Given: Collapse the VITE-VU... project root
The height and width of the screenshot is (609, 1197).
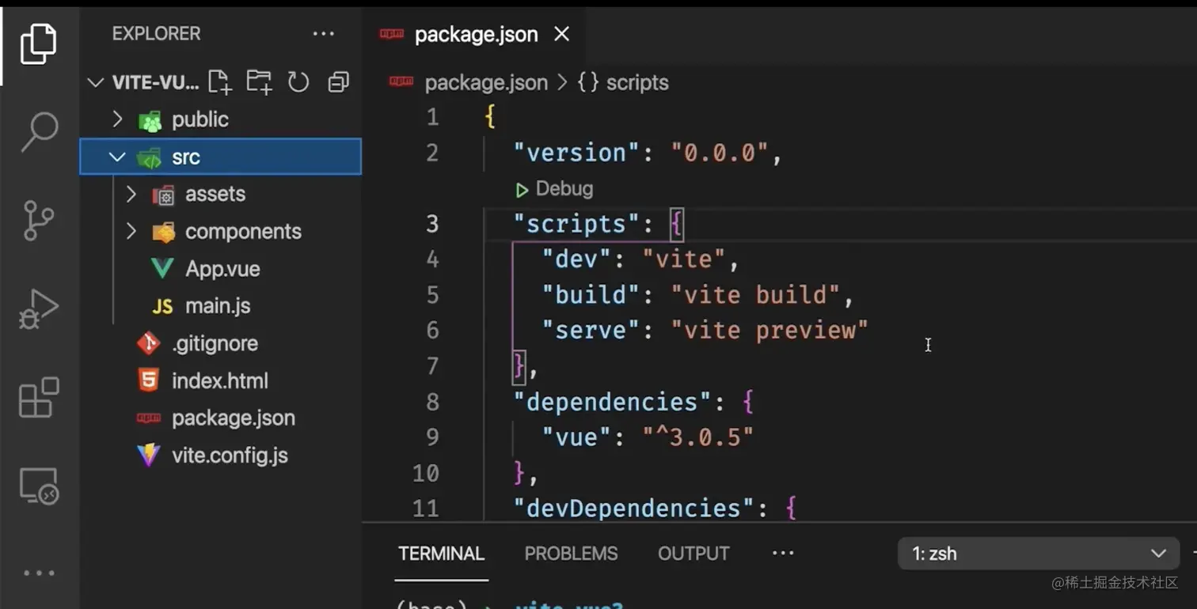Looking at the screenshot, I should point(95,82).
